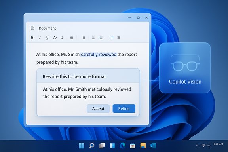Viewport: 228px width, 152px height.
Task: Click the Document file icon
Action: 33,28
